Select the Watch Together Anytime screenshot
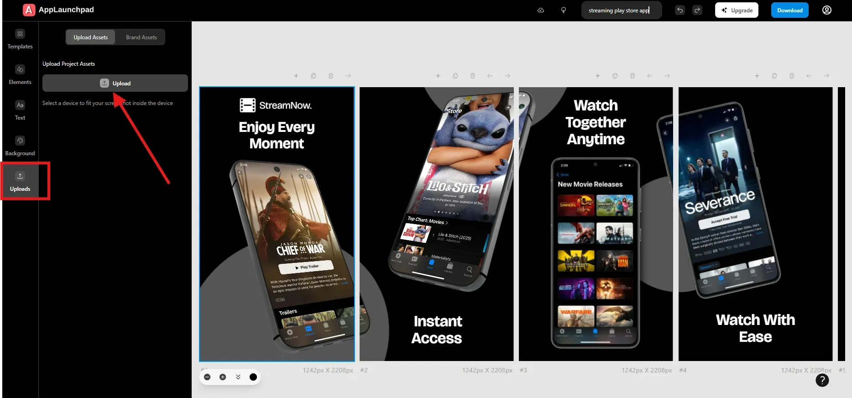Image resolution: width=852 pixels, height=398 pixels. [596, 224]
